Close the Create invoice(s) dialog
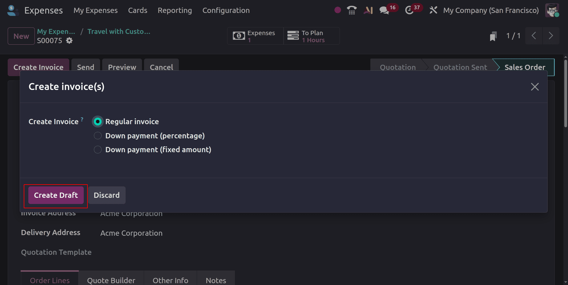Image resolution: width=568 pixels, height=285 pixels. pyautogui.click(x=535, y=87)
